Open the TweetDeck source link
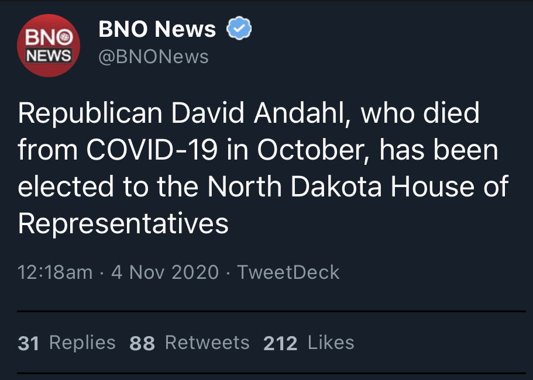 (288, 272)
